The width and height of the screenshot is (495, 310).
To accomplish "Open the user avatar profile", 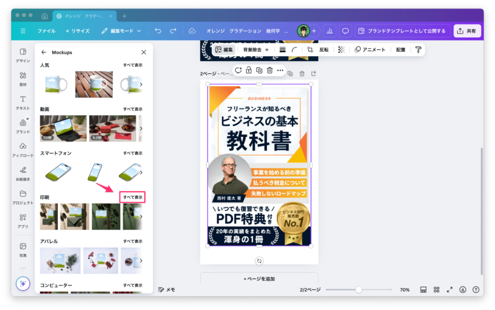I will (x=303, y=31).
